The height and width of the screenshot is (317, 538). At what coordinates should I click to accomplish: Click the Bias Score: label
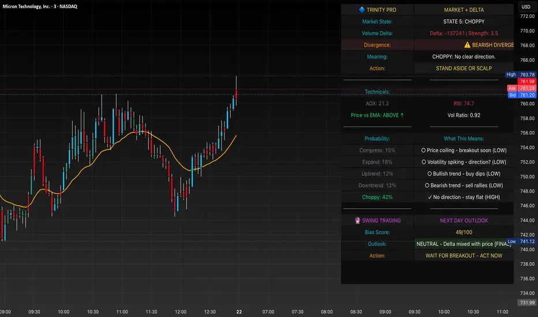(377, 232)
